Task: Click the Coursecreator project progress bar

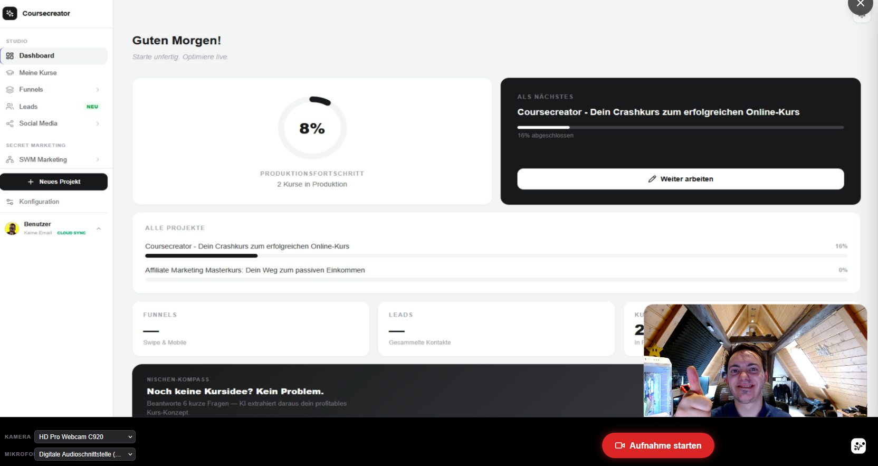Action: (x=496, y=256)
